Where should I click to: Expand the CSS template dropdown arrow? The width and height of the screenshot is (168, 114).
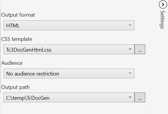[x=130, y=49]
